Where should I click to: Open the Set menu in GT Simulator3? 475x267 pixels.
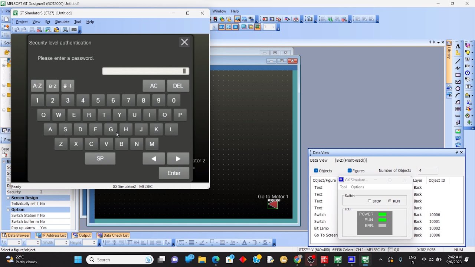(x=47, y=22)
